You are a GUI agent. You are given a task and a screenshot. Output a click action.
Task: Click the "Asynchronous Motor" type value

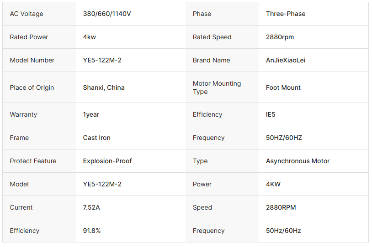pos(298,161)
